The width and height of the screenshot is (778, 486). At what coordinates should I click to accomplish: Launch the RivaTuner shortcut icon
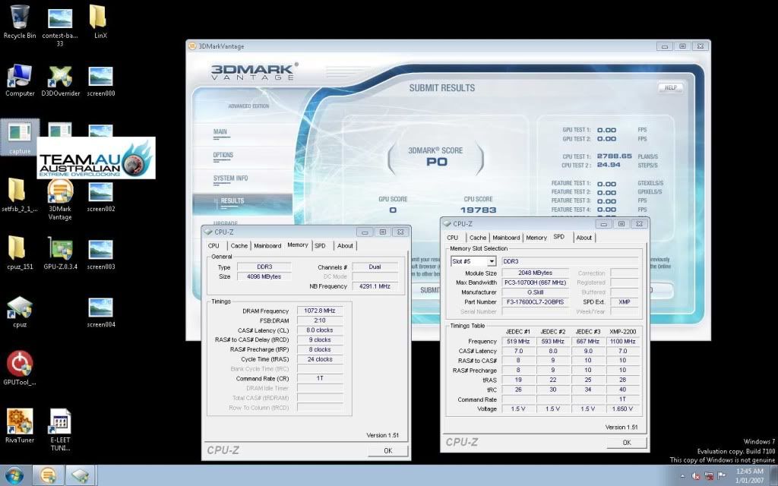(20, 427)
